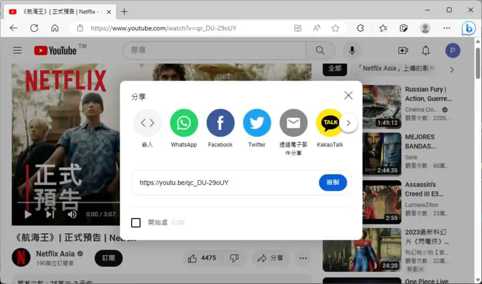
Task: Click the YouTube search field
Action: (214, 50)
